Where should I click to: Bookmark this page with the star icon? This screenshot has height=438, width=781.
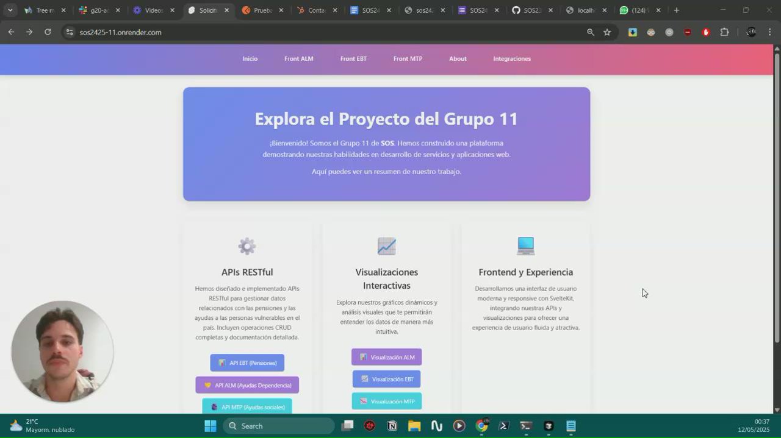click(x=607, y=32)
